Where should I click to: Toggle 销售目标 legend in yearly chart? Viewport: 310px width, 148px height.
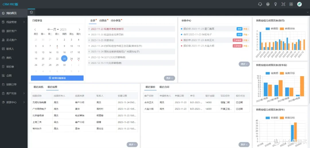(x=287, y=118)
